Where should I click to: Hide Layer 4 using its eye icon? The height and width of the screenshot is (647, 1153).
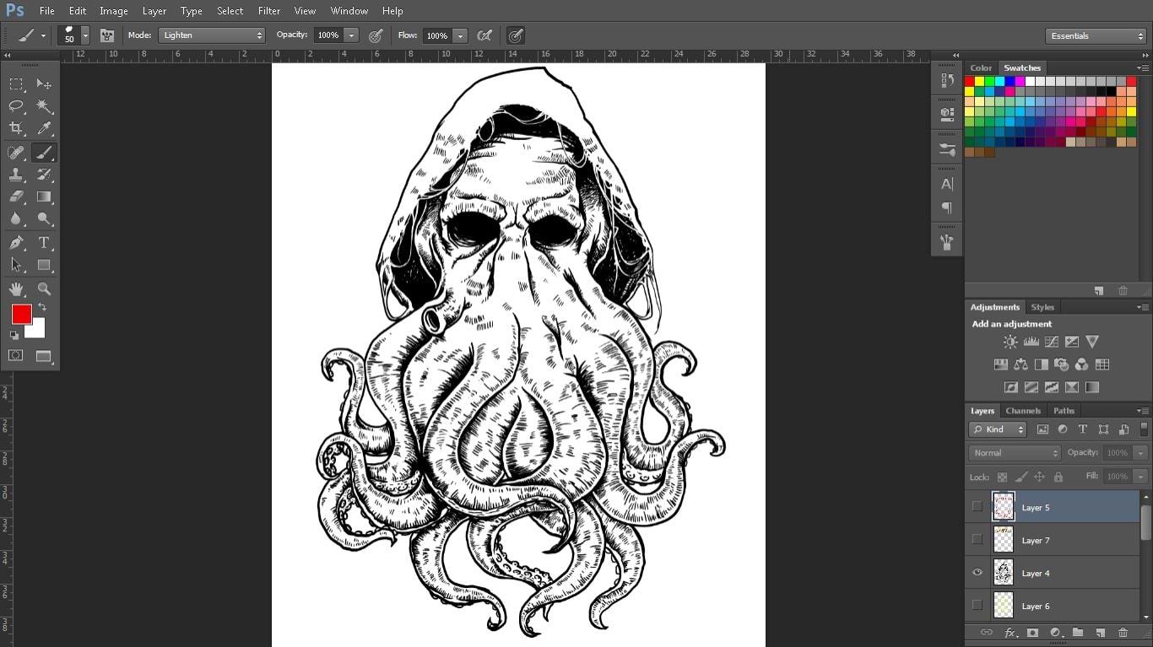pos(977,573)
